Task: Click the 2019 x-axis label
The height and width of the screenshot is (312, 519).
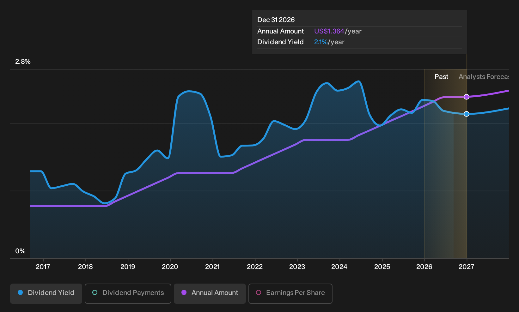Action: [x=128, y=267]
